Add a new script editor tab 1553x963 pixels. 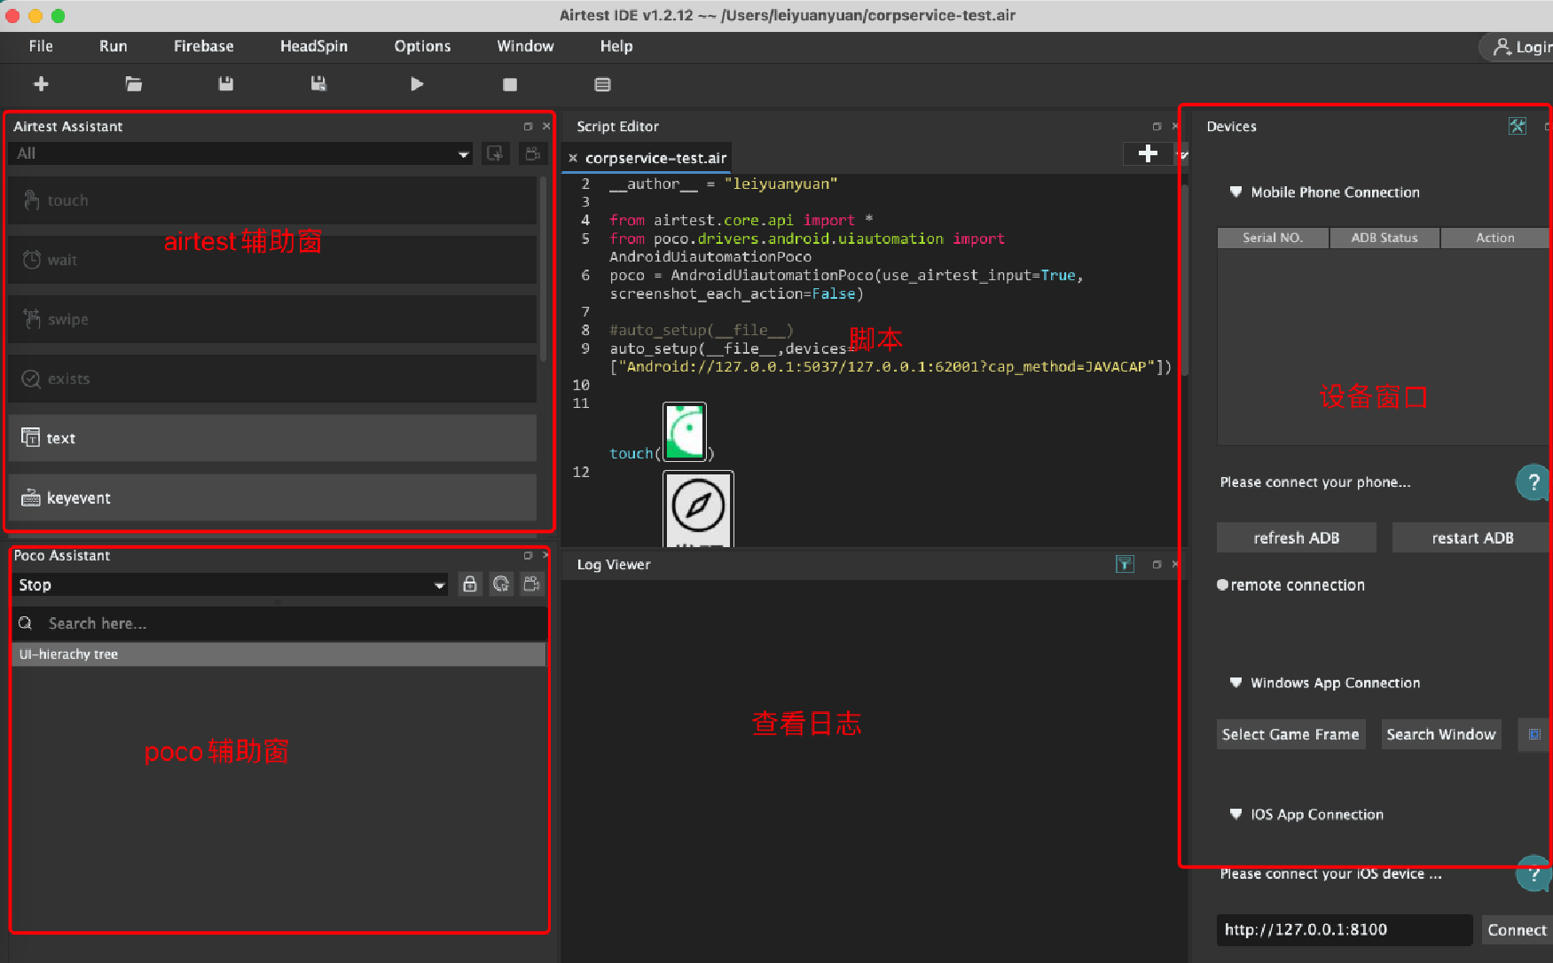pos(1148,153)
